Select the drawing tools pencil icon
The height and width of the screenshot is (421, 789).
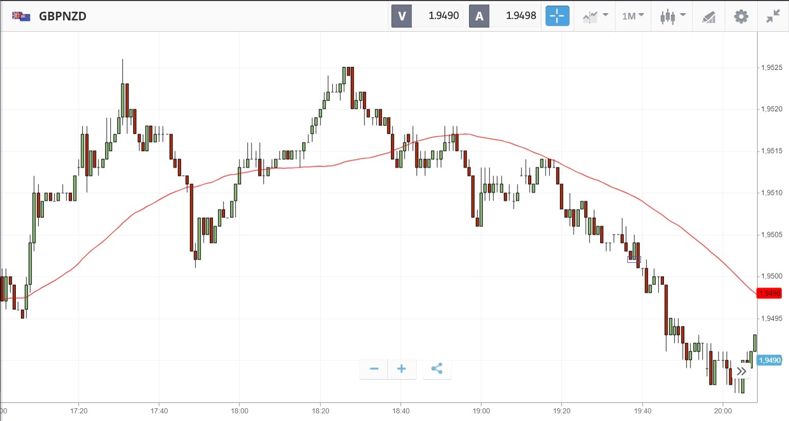(709, 17)
